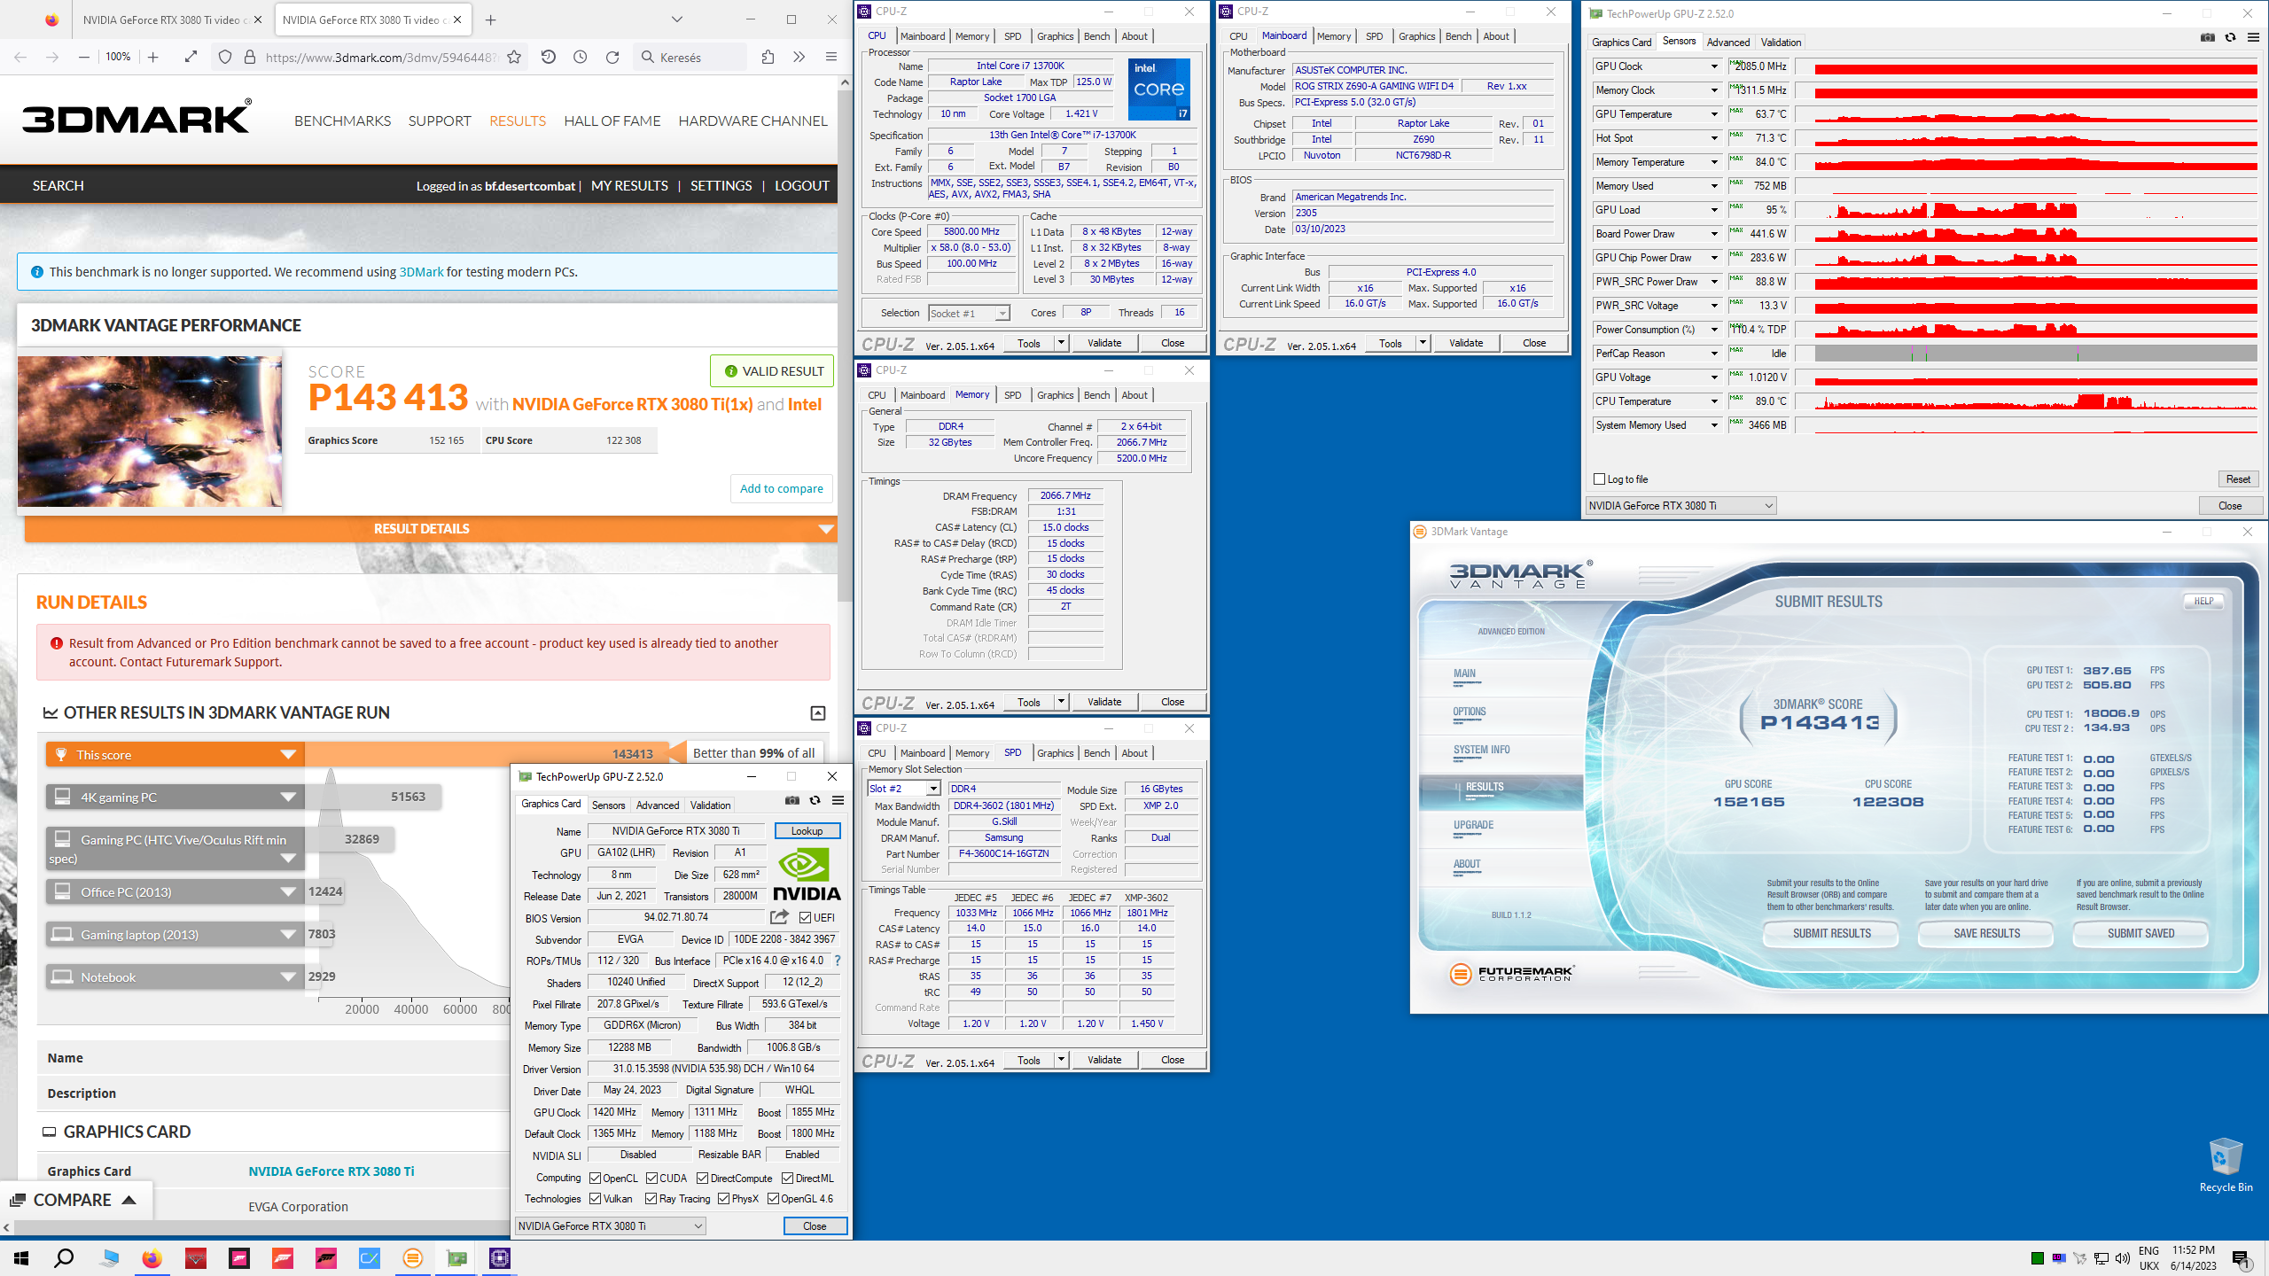Viewport: 2269px width, 1276px height.
Task: Click the Firefox address bar URL
Action: [380, 58]
